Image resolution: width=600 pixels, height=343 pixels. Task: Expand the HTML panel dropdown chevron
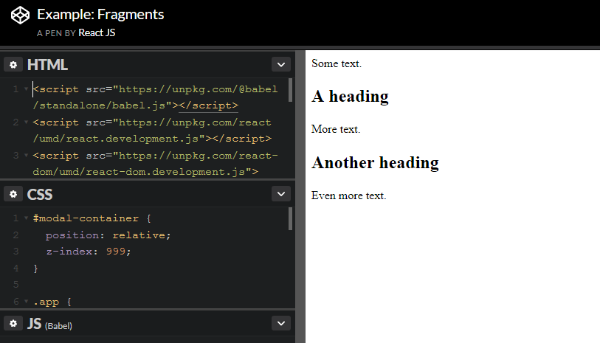[x=281, y=65]
